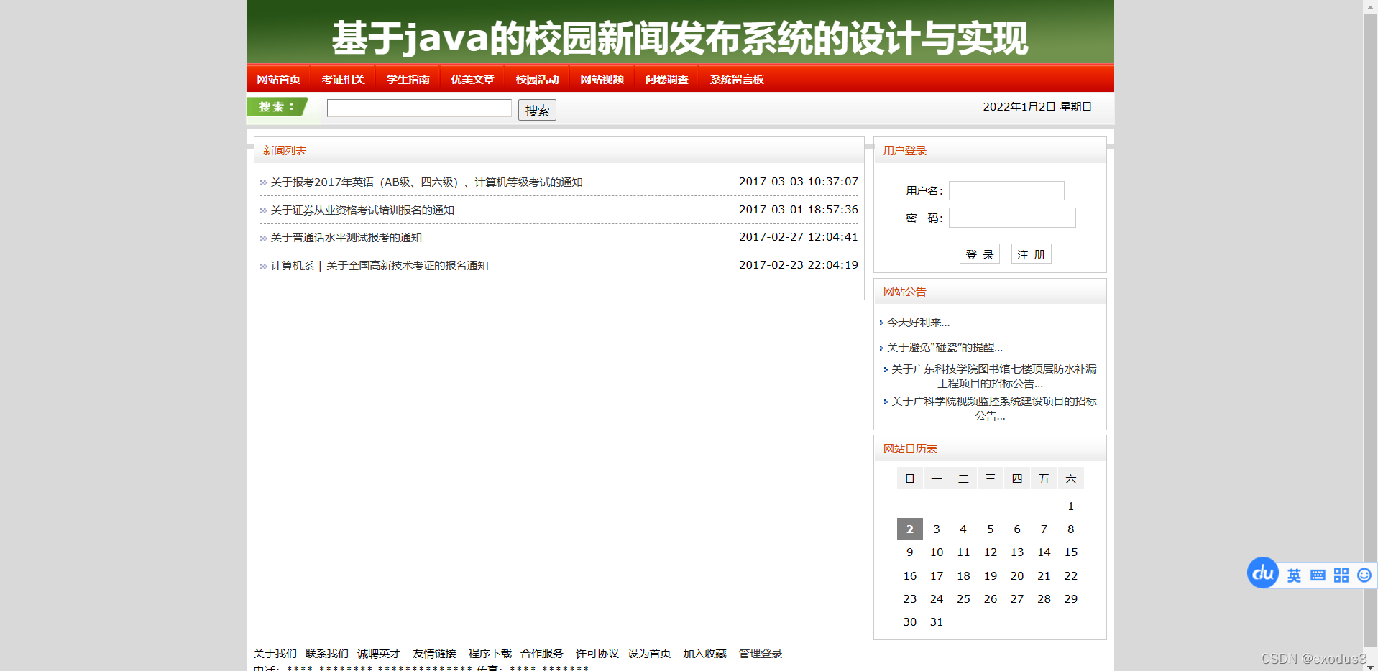
Task: Click the 网站日历表 panel heading
Action: pyautogui.click(x=910, y=449)
